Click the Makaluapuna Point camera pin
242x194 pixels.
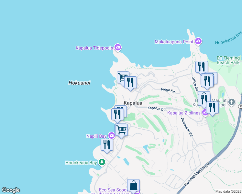198,41
